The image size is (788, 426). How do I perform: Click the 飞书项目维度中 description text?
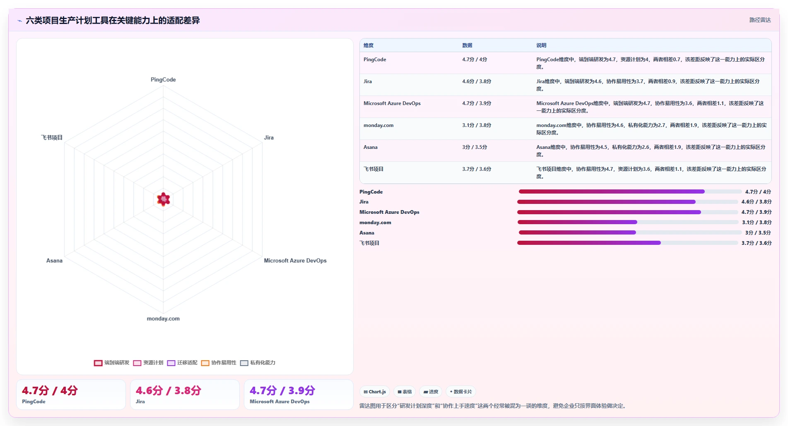651,173
